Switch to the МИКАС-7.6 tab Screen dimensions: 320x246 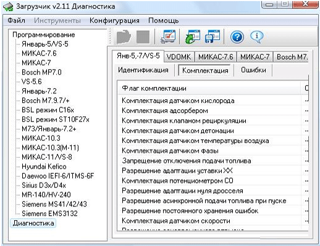point(216,57)
